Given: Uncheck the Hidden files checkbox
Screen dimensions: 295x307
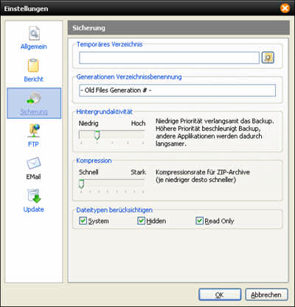Looking at the screenshot, I should 141,221.
